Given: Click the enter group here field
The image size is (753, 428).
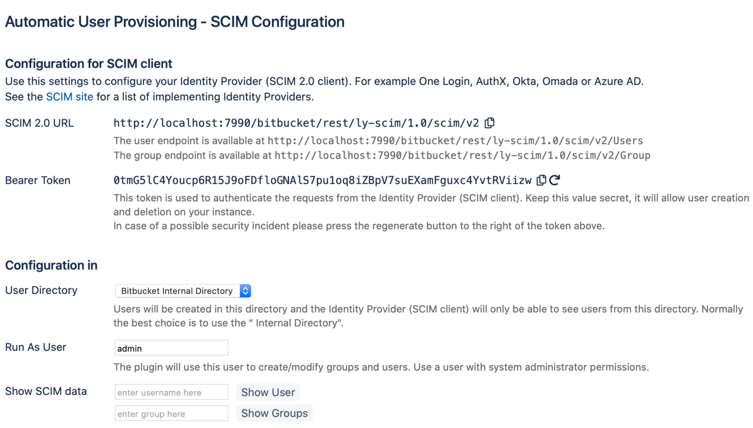Looking at the screenshot, I should click(171, 413).
